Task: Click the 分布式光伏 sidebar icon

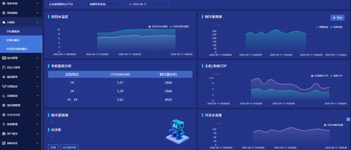Action: point(4,115)
